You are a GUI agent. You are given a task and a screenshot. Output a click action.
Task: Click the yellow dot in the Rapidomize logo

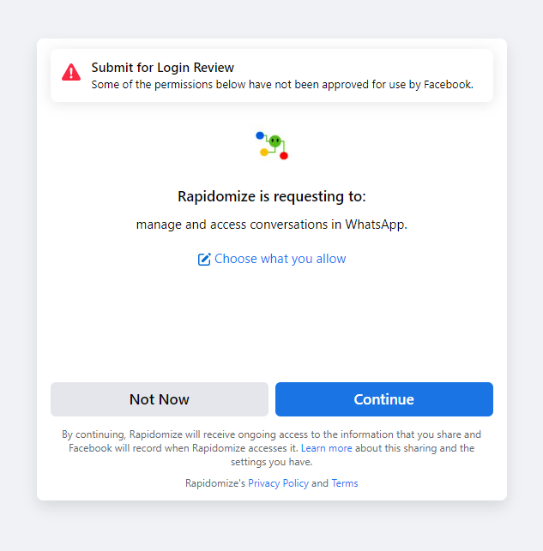click(263, 153)
